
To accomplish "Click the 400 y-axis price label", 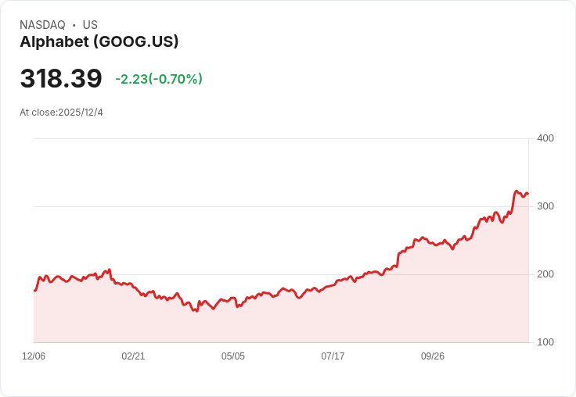I will coord(545,138).
